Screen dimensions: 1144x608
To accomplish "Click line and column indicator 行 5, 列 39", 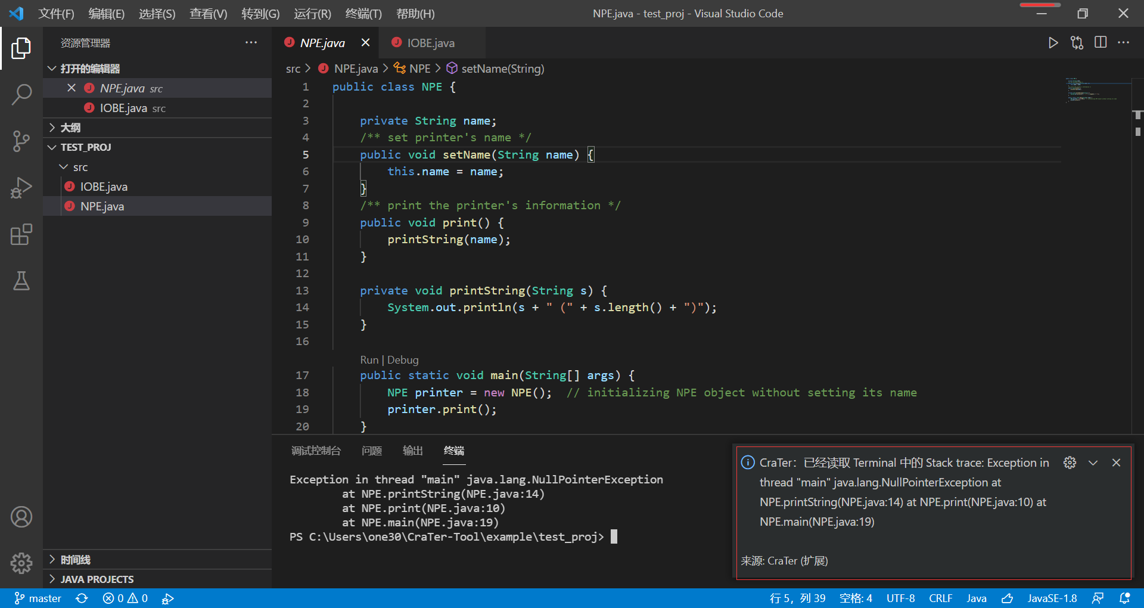I will [x=797, y=598].
